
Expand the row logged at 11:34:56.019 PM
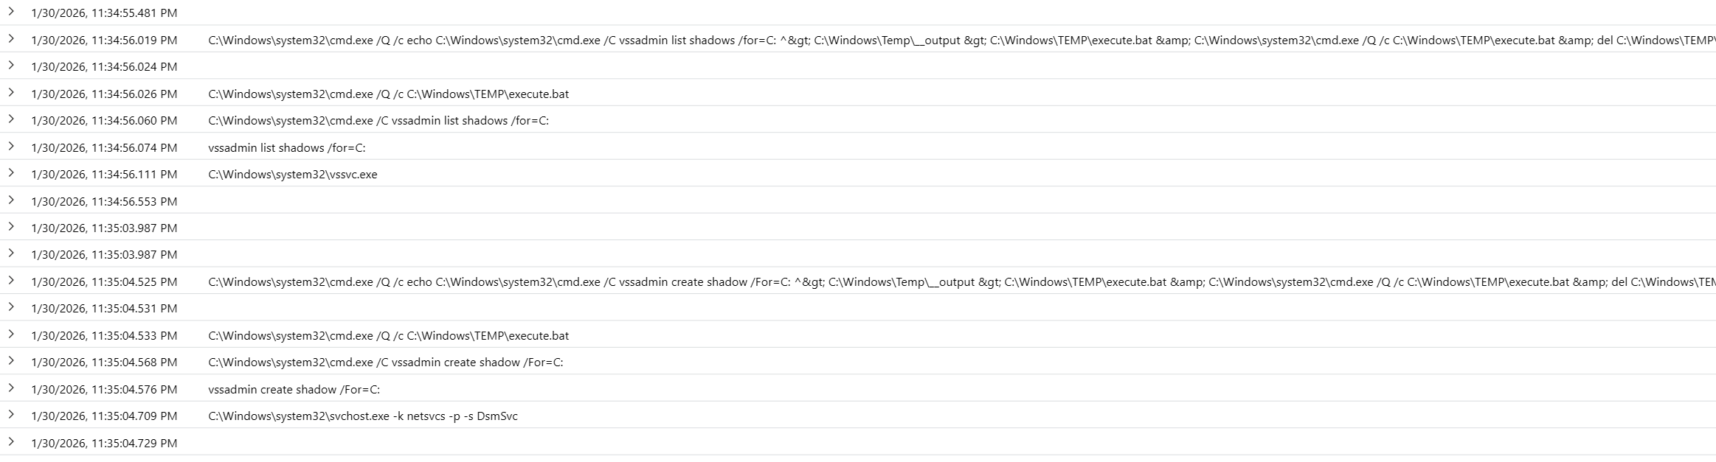tap(11, 38)
